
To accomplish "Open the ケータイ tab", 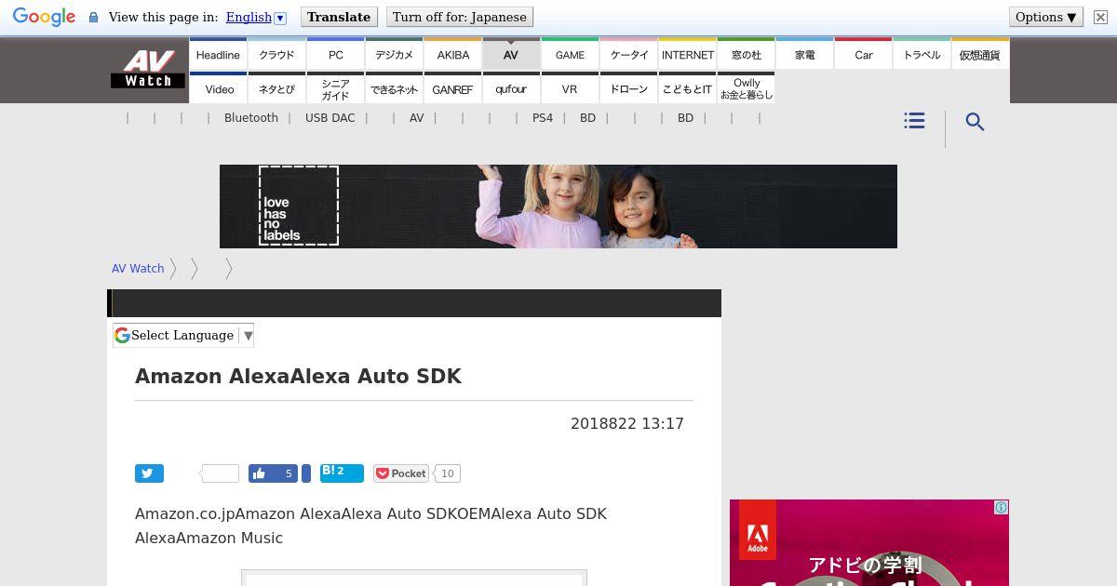I will pos(629,54).
